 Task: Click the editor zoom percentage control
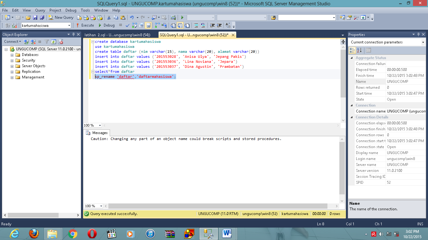92,125
